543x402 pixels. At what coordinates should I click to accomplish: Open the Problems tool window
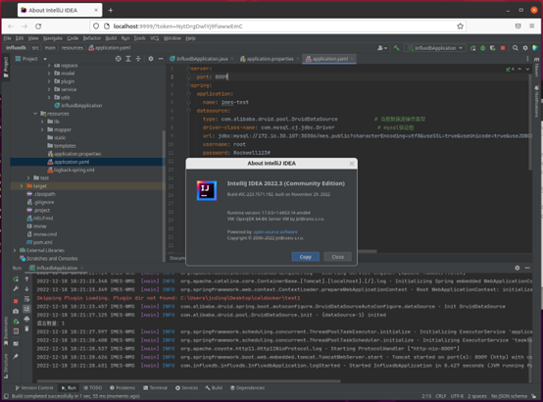(x=123, y=388)
